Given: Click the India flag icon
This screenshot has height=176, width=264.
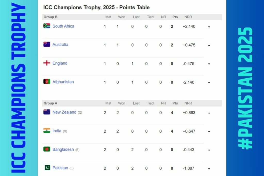Looking at the screenshot, I should (47, 131).
